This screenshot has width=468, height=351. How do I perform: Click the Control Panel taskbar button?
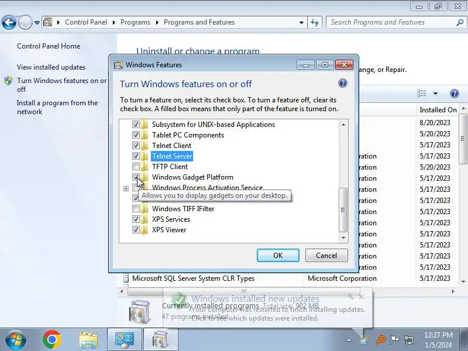(x=125, y=340)
